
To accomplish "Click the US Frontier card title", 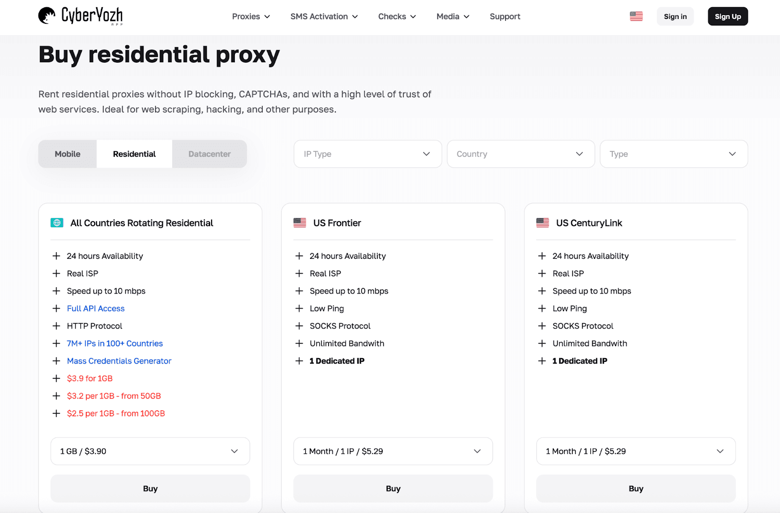I will pos(337,223).
